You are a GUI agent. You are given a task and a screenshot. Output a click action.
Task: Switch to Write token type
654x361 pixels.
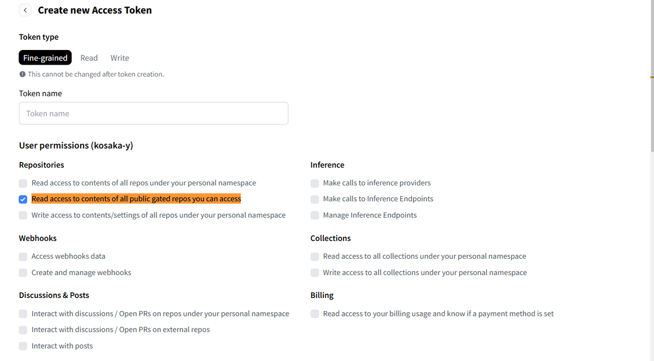point(120,58)
